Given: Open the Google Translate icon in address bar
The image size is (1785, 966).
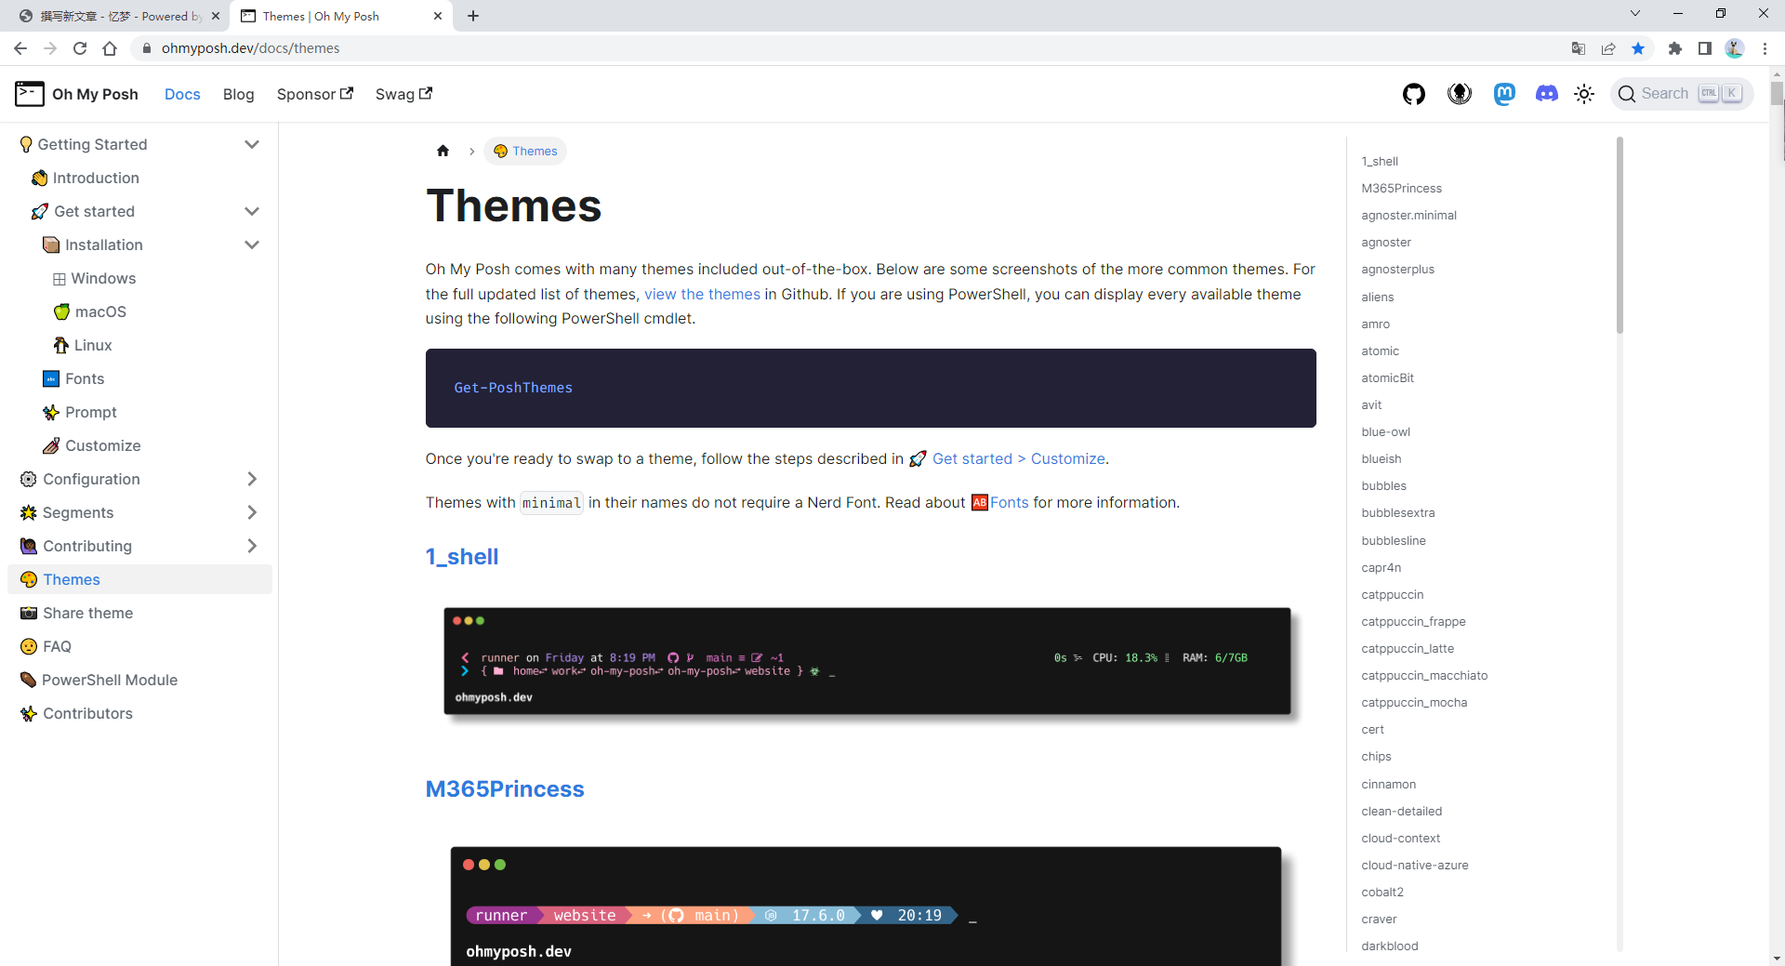Looking at the screenshot, I should (1579, 48).
